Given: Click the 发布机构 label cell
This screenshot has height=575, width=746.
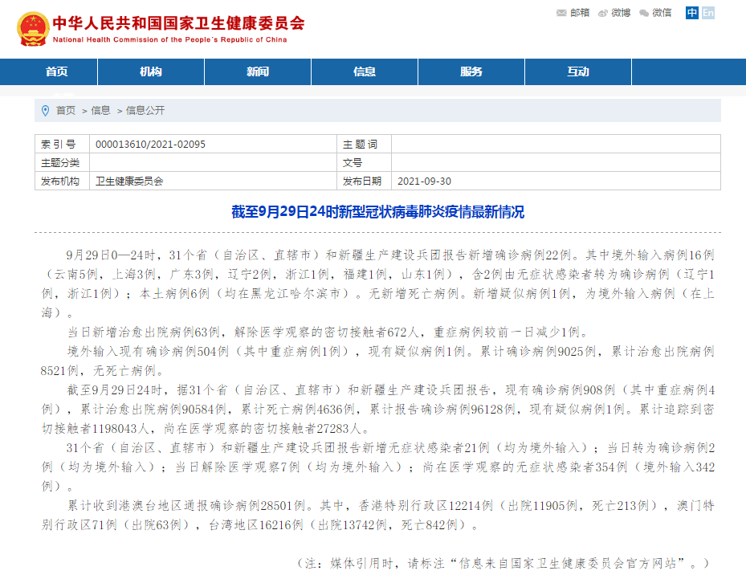Looking at the screenshot, I should 63,181.
